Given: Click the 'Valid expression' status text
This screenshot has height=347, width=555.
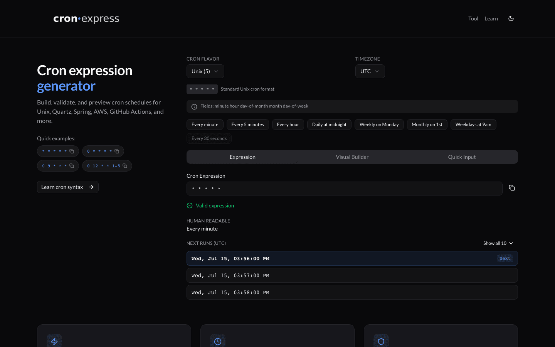Looking at the screenshot, I should (215, 206).
